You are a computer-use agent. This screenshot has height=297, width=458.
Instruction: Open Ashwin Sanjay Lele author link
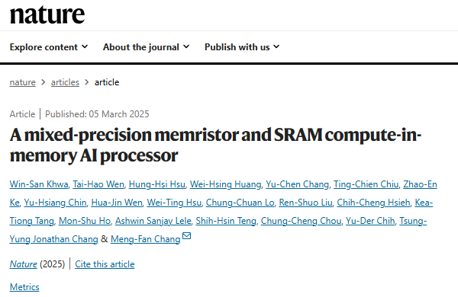(153, 221)
